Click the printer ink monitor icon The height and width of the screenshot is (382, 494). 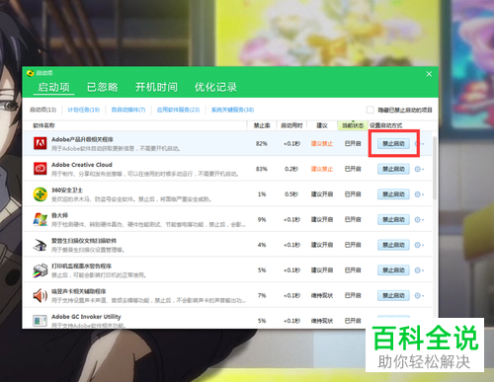(x=41, y=270)
